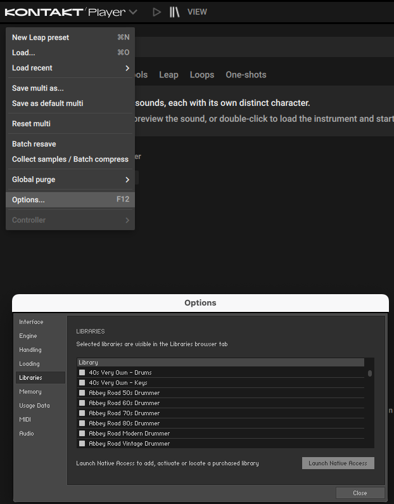Select Batch resave

click(70, 144)
